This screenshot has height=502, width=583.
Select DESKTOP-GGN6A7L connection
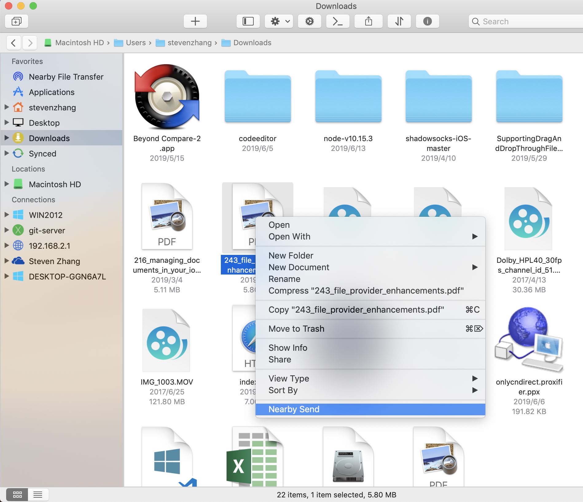[61, 276]
